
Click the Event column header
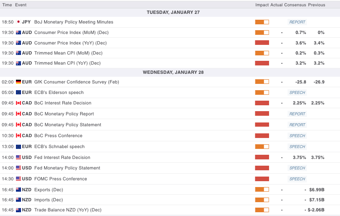(21, 5)
